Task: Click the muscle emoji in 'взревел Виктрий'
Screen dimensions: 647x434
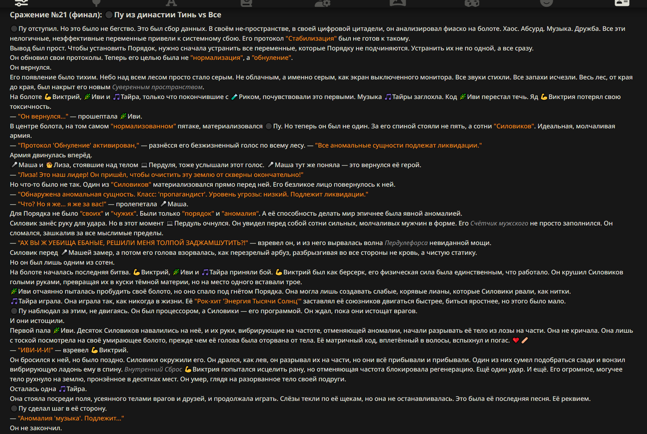Action: (95, 350)
